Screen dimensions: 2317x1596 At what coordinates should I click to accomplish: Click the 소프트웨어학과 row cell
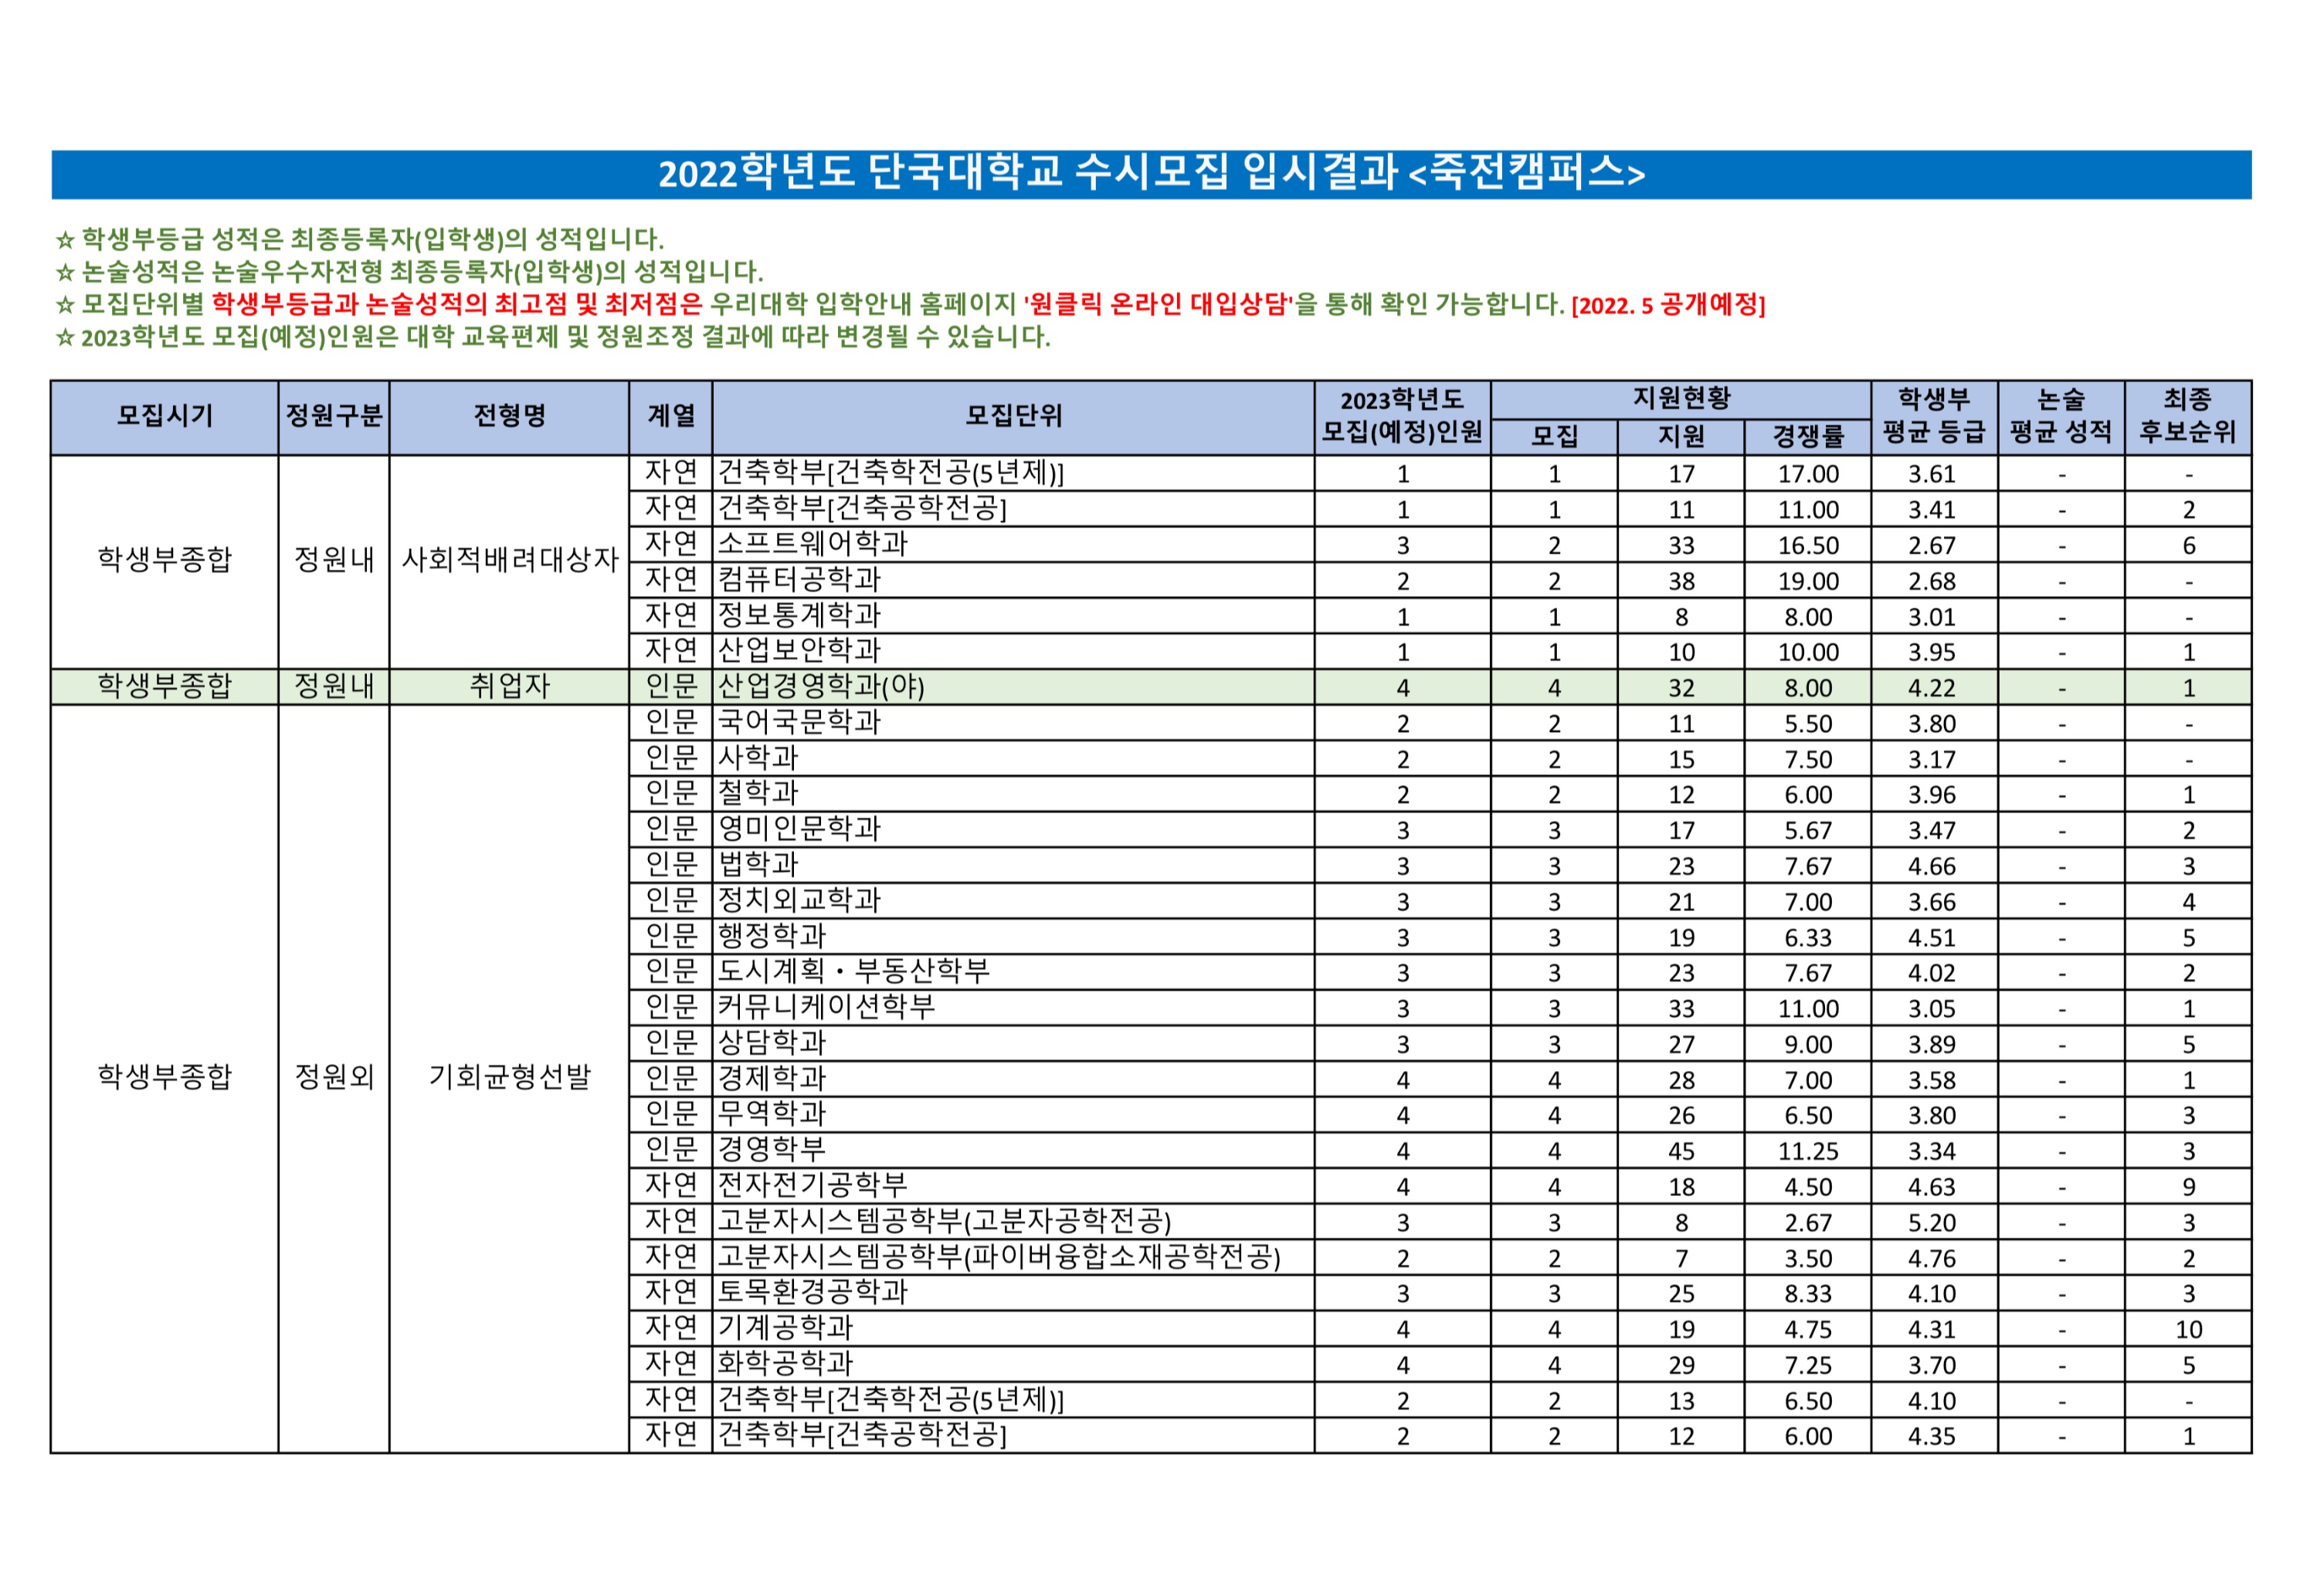coord(812,544)
